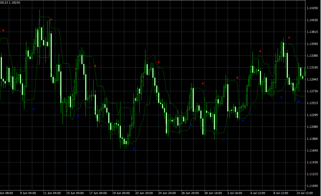Viewport: 321px width, 196px height.
Task: Click the 1.11645 price axis label
Action: click(x=312, y=151)
